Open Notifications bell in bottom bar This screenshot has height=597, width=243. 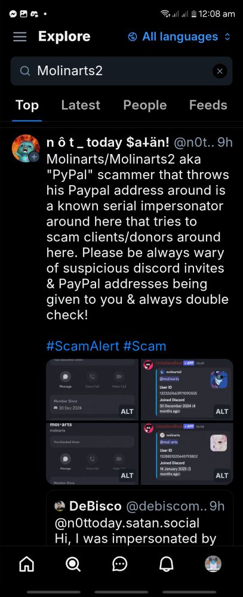(x=166, y=564)
